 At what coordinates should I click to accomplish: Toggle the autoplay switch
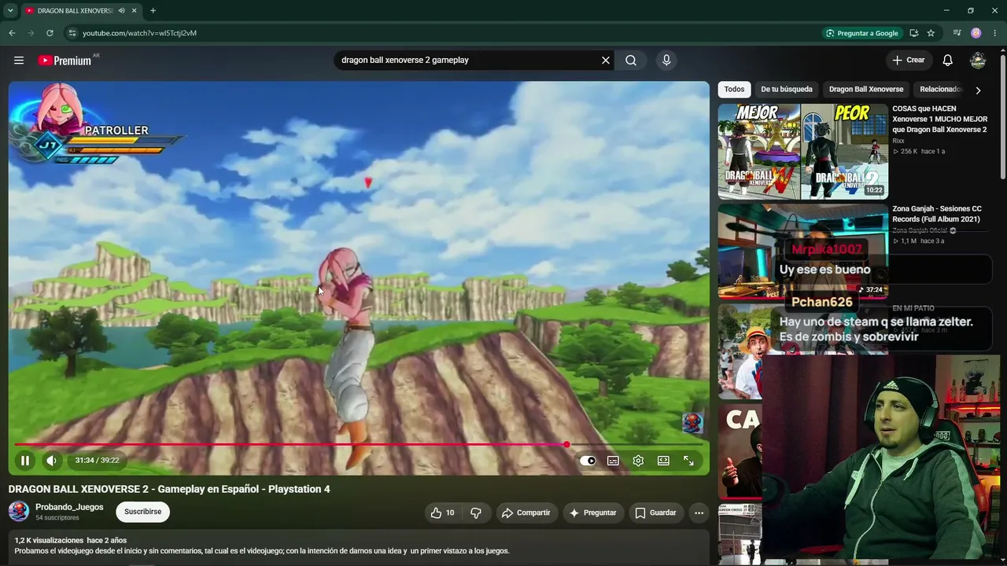(x=588, y=461)
